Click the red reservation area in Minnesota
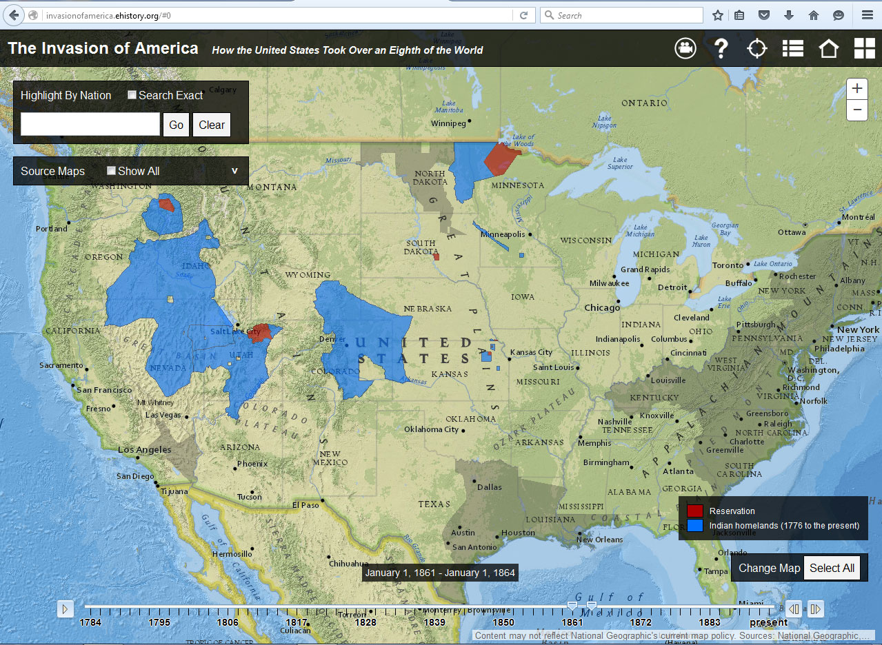The width and height of the screenshot is (882, 645). pyautogui.click(x=501, y=160)
